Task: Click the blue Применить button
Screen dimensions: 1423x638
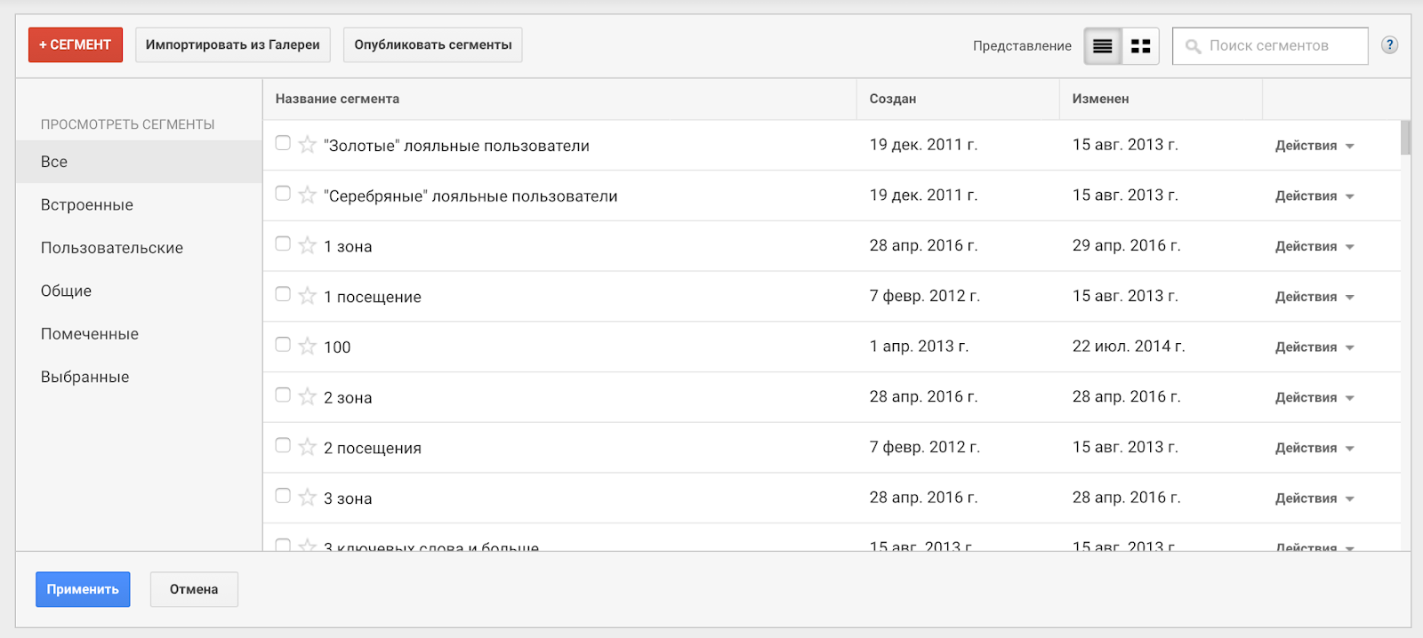Action: (x=83, y=589)
